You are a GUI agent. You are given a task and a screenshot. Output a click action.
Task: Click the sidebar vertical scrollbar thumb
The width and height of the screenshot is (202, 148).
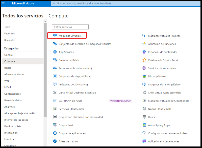point(45,70)
